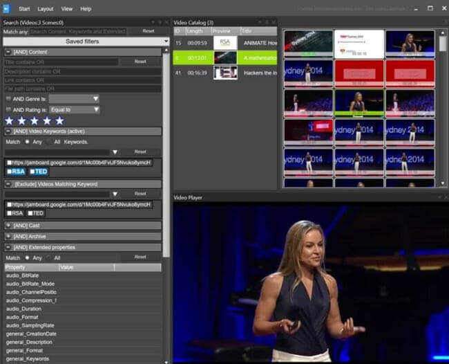The width and height of the screenshot is (449, 364).
Task: Open Video Catalog panel options arrow
Action: [260, 22]
